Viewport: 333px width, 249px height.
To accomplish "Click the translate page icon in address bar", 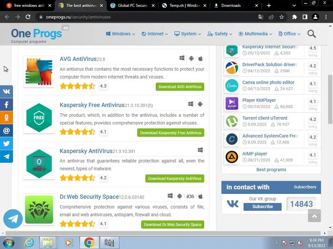I will click(x=260, y=17).
